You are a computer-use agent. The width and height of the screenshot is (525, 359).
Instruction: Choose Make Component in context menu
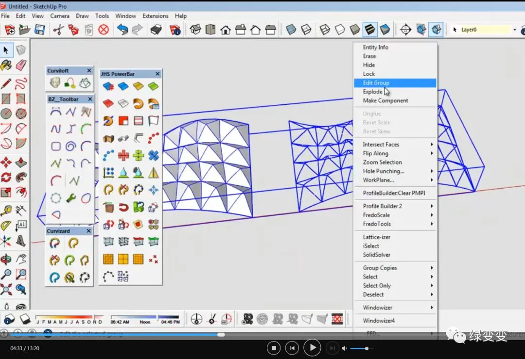pos(395,100)
